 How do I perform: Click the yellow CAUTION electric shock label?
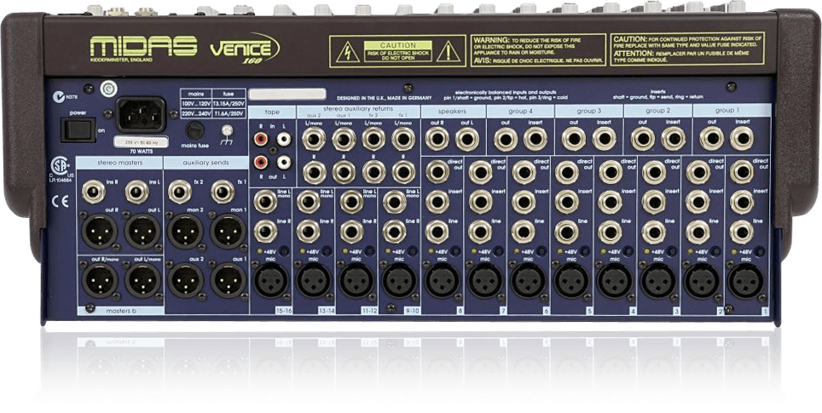pyautogui.click(x=398, y=51)
